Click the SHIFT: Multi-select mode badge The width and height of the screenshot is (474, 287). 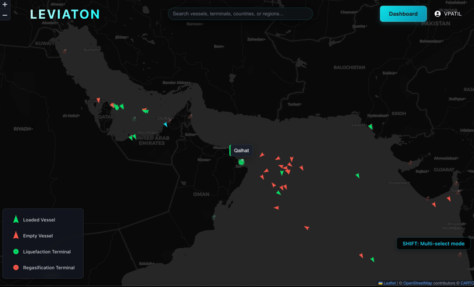coord(433,244)
